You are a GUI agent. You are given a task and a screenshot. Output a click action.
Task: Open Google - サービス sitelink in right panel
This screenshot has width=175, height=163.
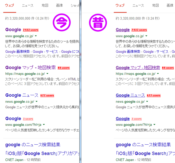point(156,52)
